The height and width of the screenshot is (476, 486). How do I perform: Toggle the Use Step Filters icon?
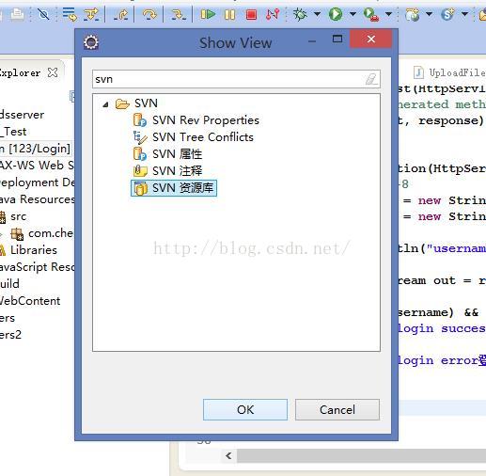point(91,14)
